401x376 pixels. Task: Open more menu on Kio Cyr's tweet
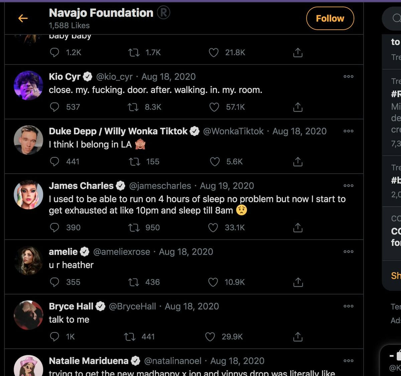click(x=348, y=77)
